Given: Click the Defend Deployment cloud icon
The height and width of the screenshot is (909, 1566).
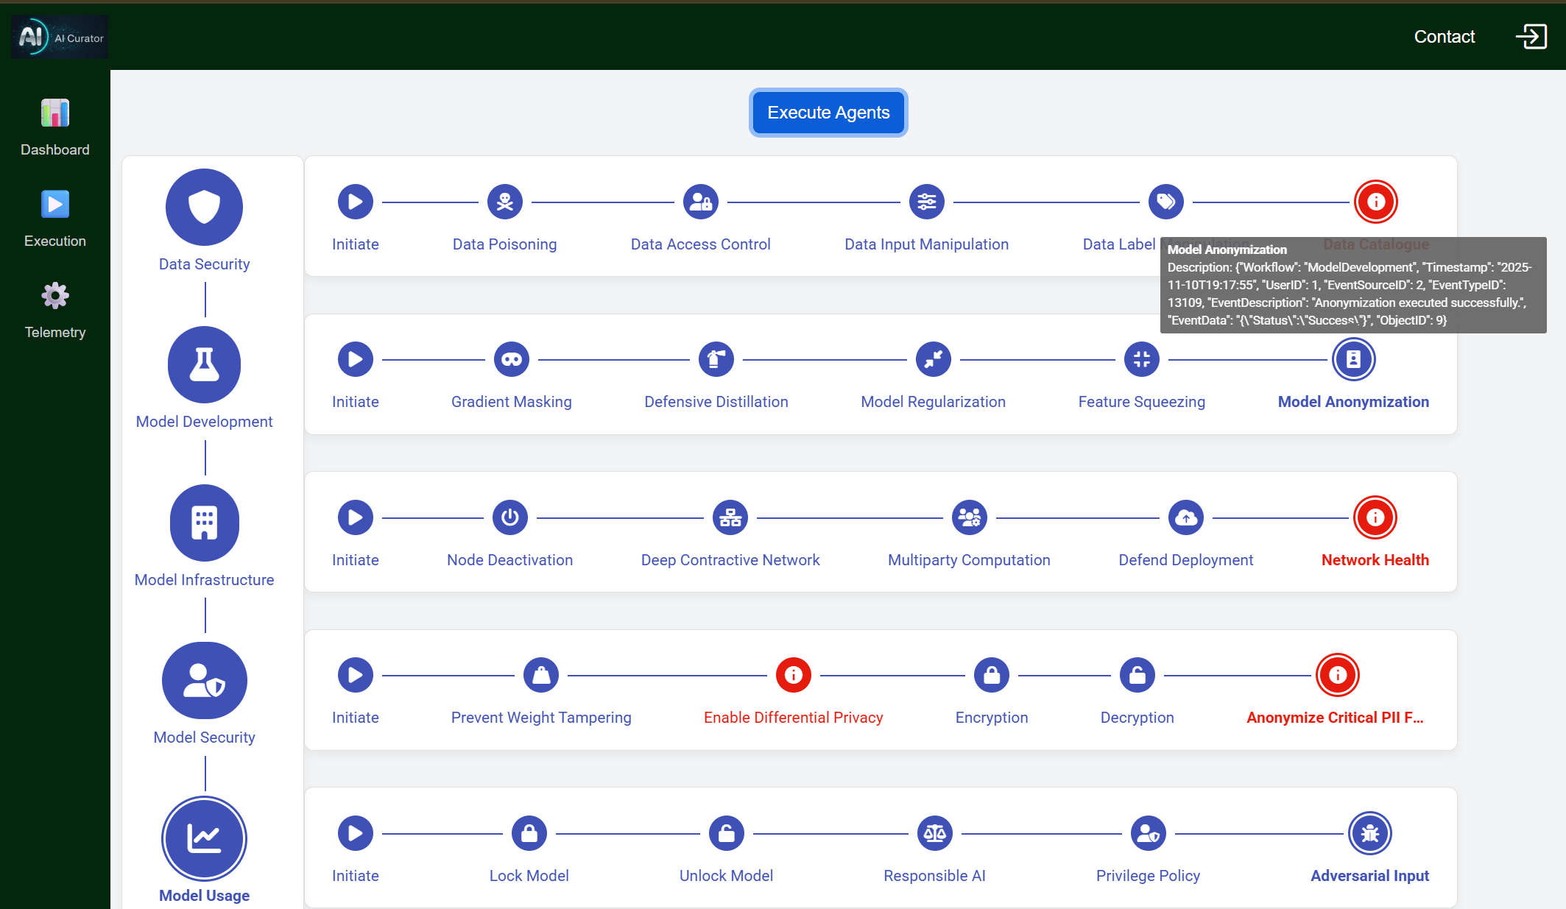Looking at the screenshot, I should 1185,517.
